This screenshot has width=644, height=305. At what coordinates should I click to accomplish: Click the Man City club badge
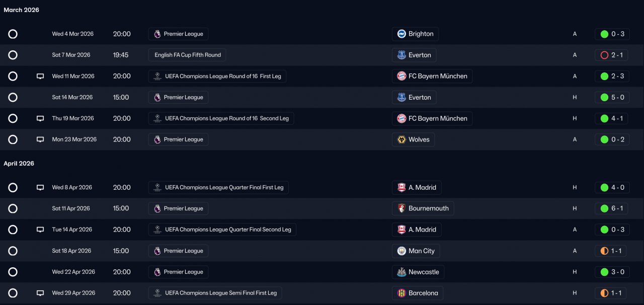tap(401, 251)
